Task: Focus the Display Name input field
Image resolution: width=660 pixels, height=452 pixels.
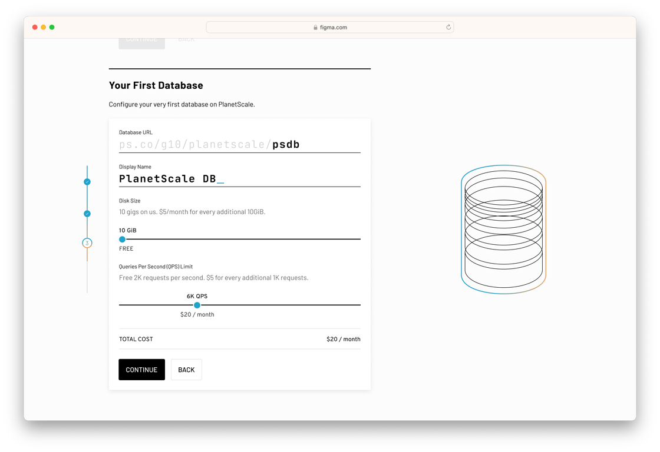Action: tap(239, 179)
